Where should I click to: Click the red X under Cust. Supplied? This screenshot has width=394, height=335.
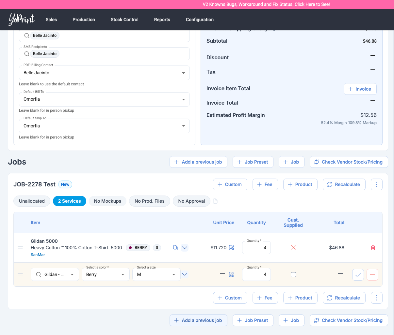tap(293, 248)
